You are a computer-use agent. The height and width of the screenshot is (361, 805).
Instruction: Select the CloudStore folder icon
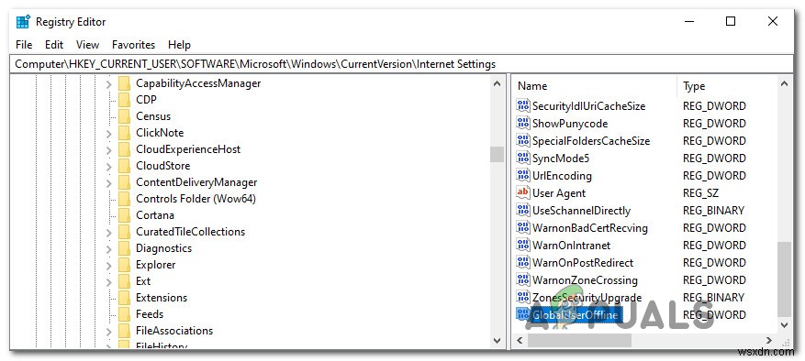coord(124,166)
